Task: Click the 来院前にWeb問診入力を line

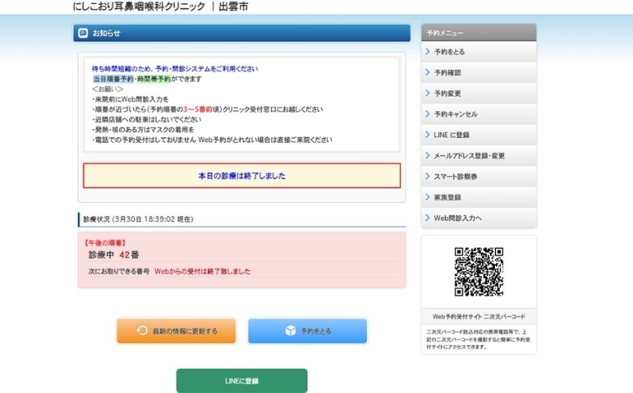Action: coord(131,99)
